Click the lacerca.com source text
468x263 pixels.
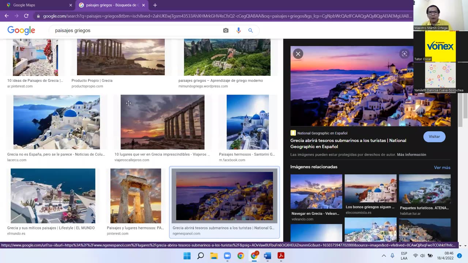tap(17, 160)
